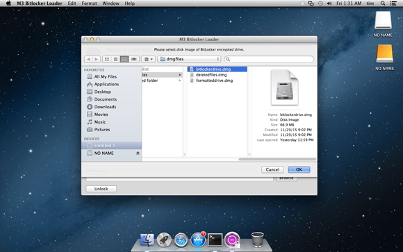
Task: Open the Format menu
Action: point(89,3)
